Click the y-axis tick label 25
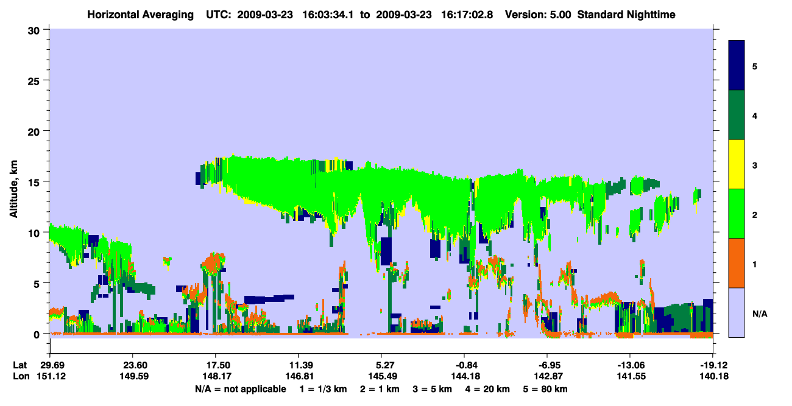 [35, 80]
